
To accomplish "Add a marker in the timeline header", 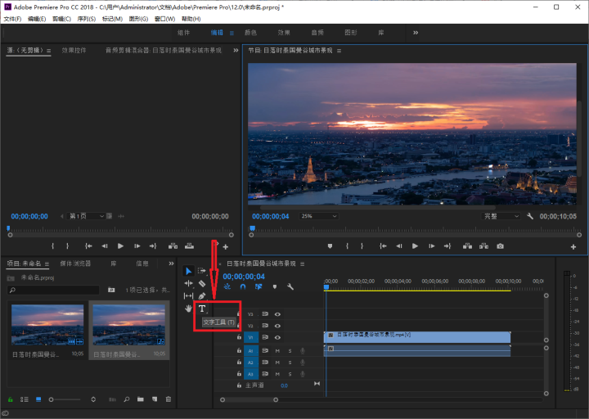I will click(x=275, y=286).
